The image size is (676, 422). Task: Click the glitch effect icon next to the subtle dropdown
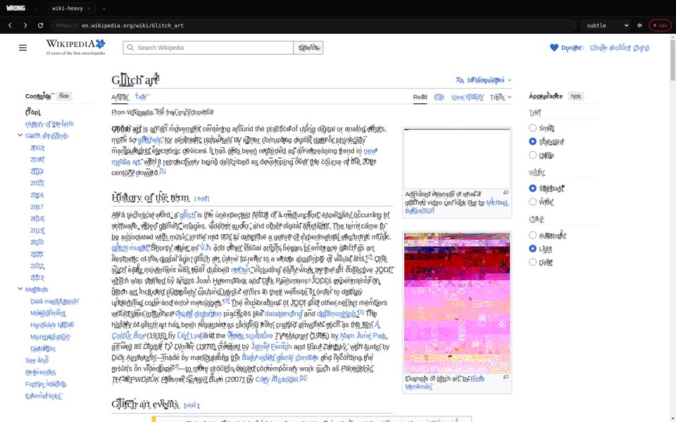click(639, 25)
